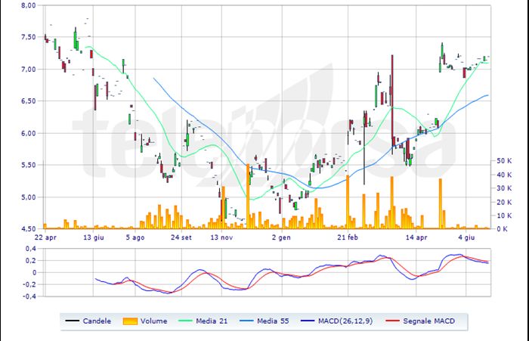Click the 30 K volume axis label

pos(504,188)
